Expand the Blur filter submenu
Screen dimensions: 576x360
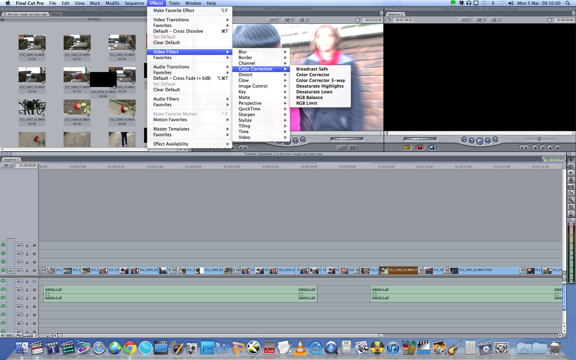(x=261, y=52)
